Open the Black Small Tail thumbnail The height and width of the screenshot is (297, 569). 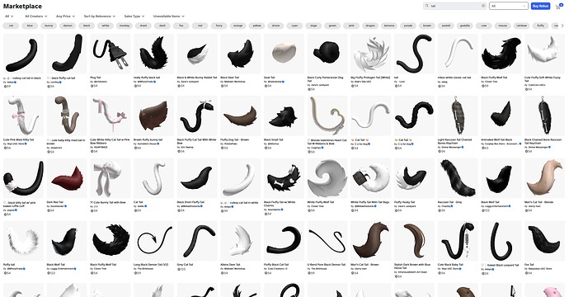pos(284,115)
